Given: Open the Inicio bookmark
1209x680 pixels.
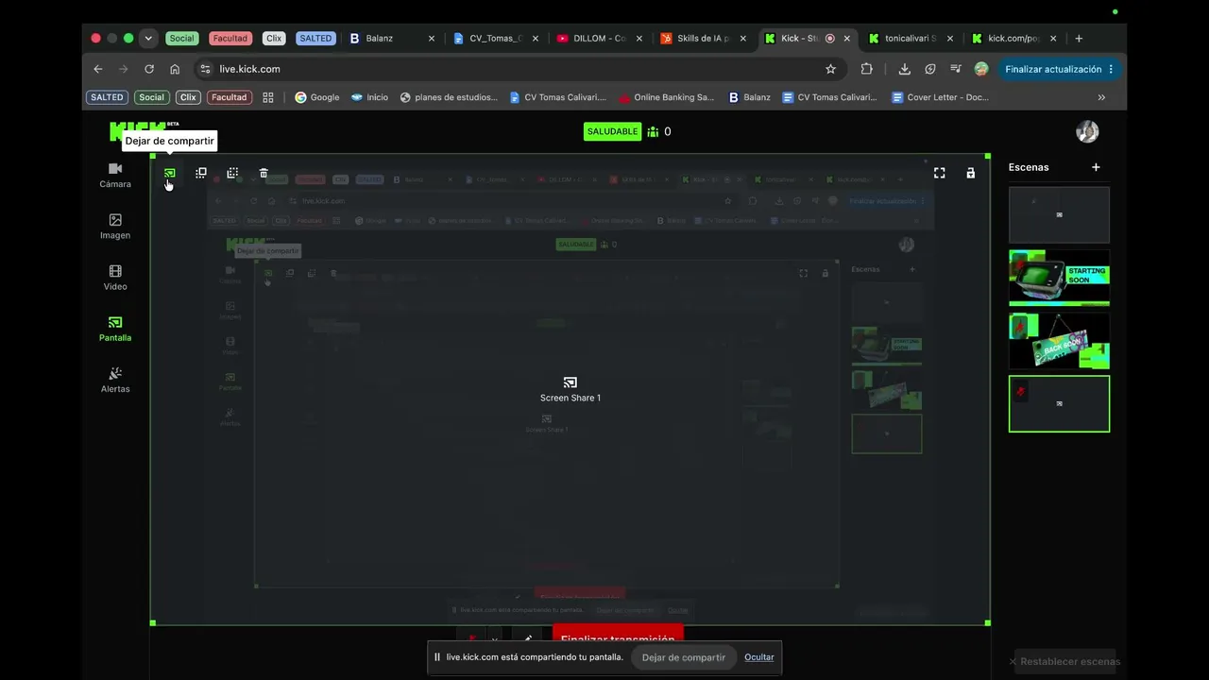Looking at the screenshot, I should point(369,97).
